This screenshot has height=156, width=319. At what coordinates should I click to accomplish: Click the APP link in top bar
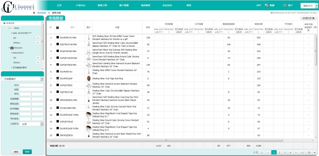click(x=258, y=6)
